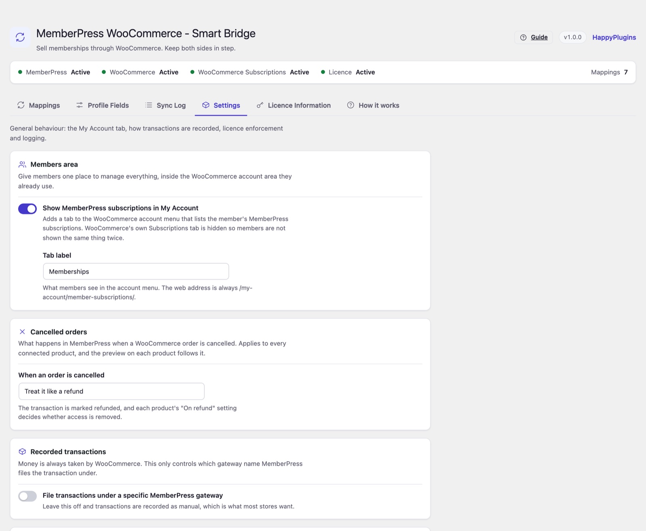646x531 pixels.
Task: Visit the HappyPlugins link
Action: pos(614,37)
